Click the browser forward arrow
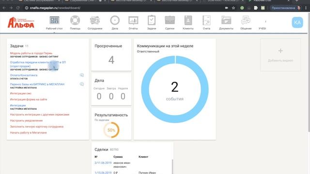The image size is (310, 174). (x=11, y=8)
